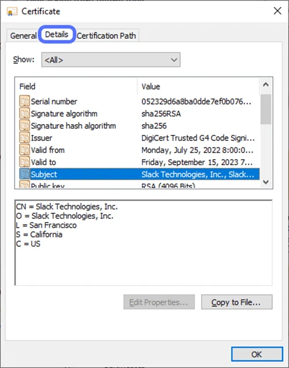Click the DigiCert Trusted G4 Code Signing value
Screen dimensions: 289x368
[198, 138]
